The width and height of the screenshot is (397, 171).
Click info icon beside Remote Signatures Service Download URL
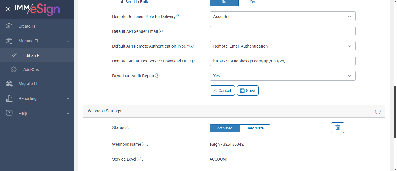(x=192, y=61)
